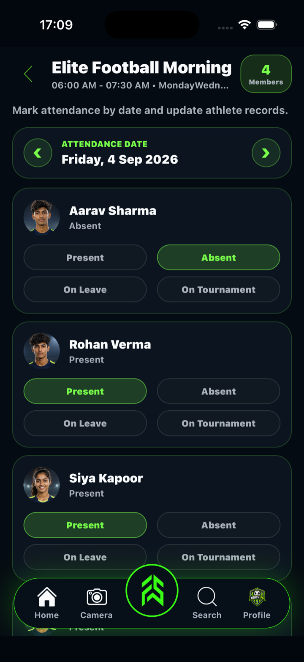Go to previous attendance date arrow

[38, 153]
